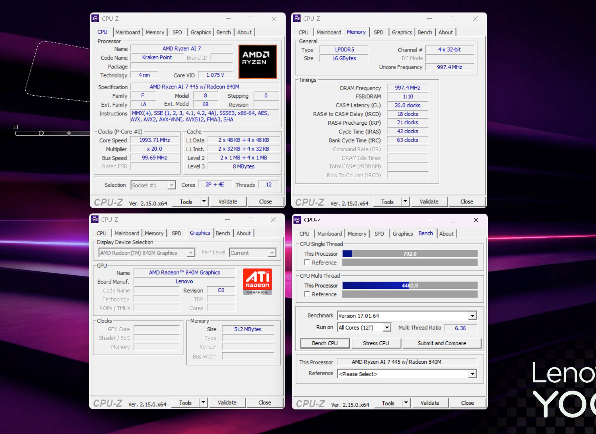The height and width of the screenshot is (434, 596).
Task: Click the single thread 702.0 score bar
Action: click(x=410, y=254)
